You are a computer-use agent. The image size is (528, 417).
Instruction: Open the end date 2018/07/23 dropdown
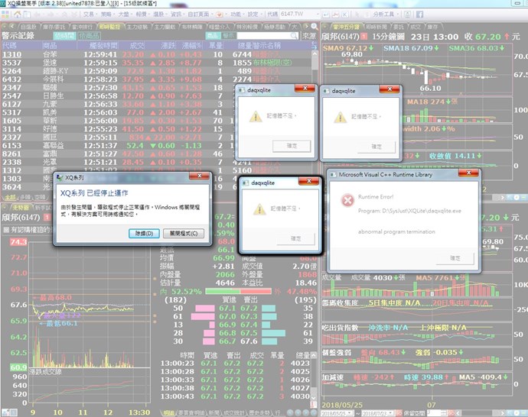391,413
